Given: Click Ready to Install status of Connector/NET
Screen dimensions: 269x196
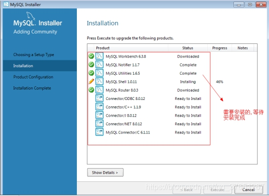Looking at the screenshot, I should [x=188, y=124].
